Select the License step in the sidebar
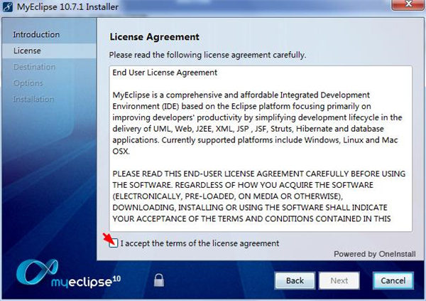426x301 pixels. click(x=27, y=51)
